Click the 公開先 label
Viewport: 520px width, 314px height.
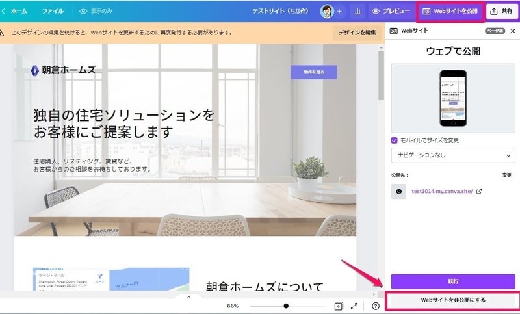400,175
